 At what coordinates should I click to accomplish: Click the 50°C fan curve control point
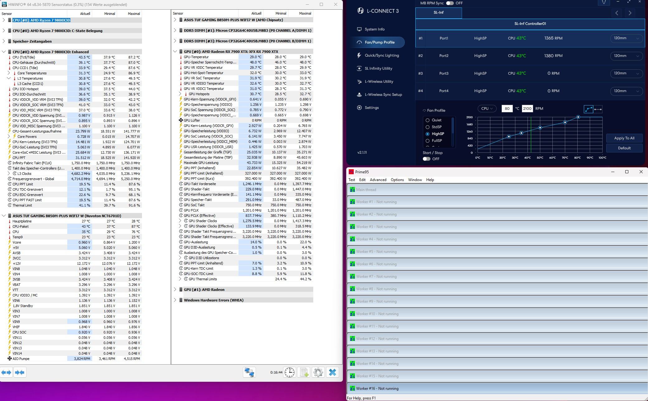(x=540, y=128)
